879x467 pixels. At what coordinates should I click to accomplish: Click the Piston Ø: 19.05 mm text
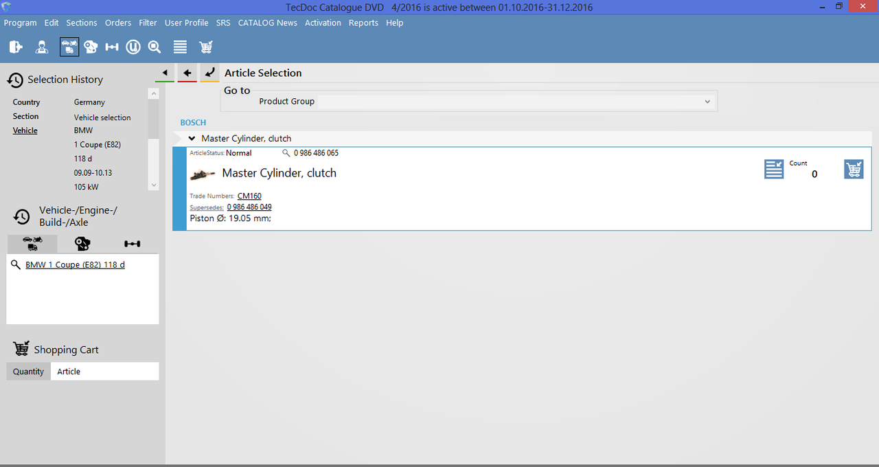(231, 218)
